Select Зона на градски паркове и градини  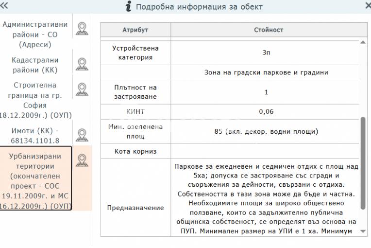(266, 72)
